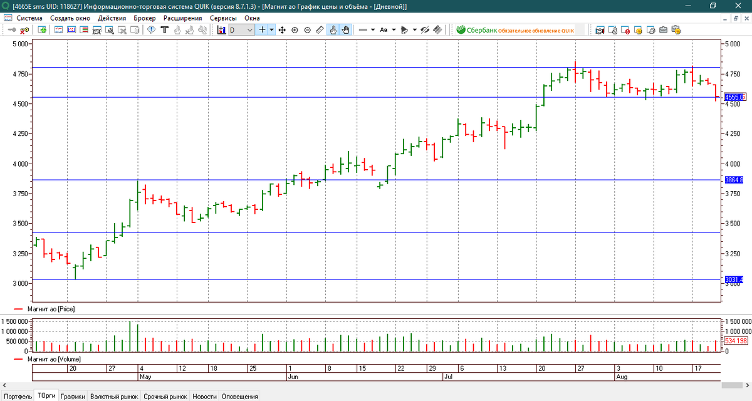Select the line drawing tool
The image size is (752, 401).
click(362, 29)
